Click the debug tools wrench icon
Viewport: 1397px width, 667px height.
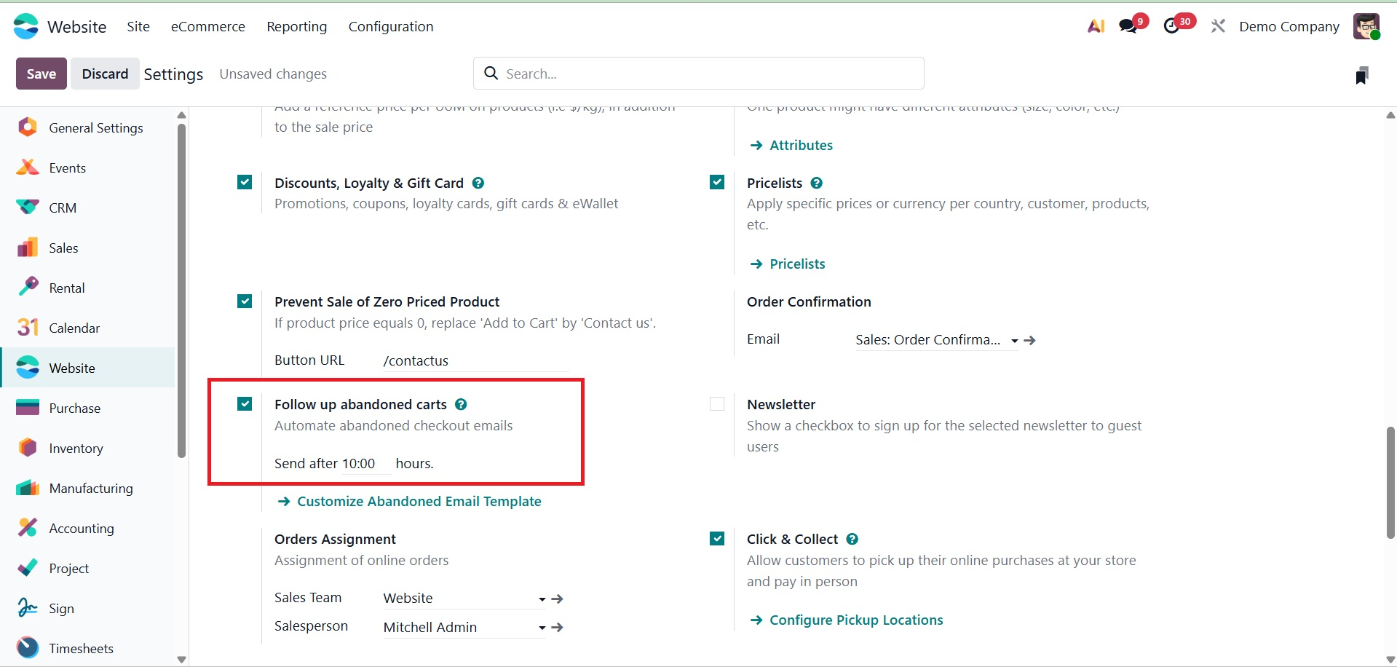point(1218,26)
